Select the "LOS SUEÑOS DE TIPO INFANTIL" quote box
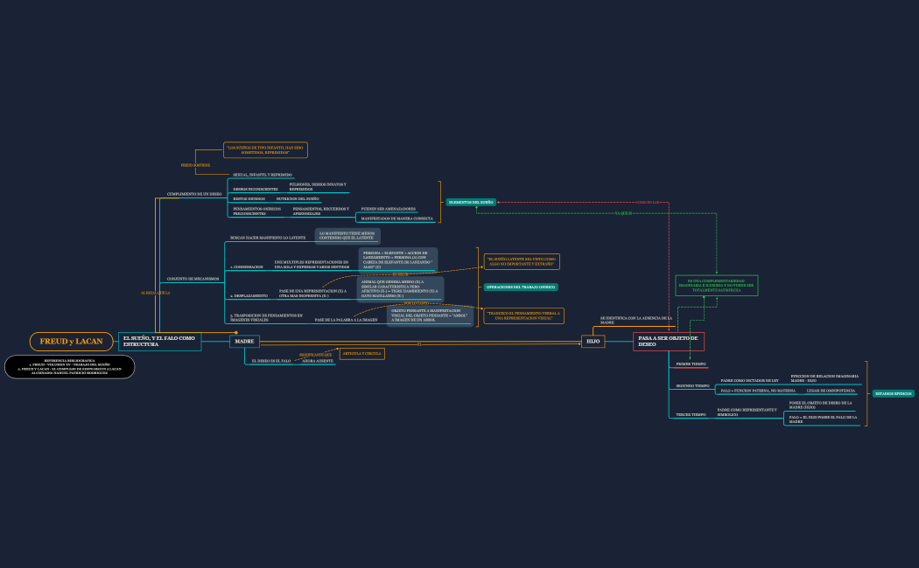Screen dimensions: 919x568 tap(265, 150)
